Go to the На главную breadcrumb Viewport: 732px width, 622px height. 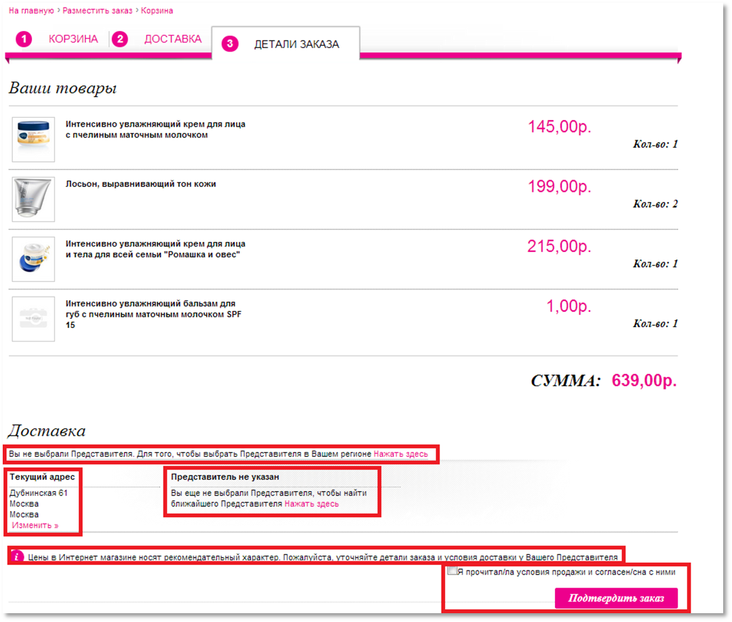click(31, 11)
